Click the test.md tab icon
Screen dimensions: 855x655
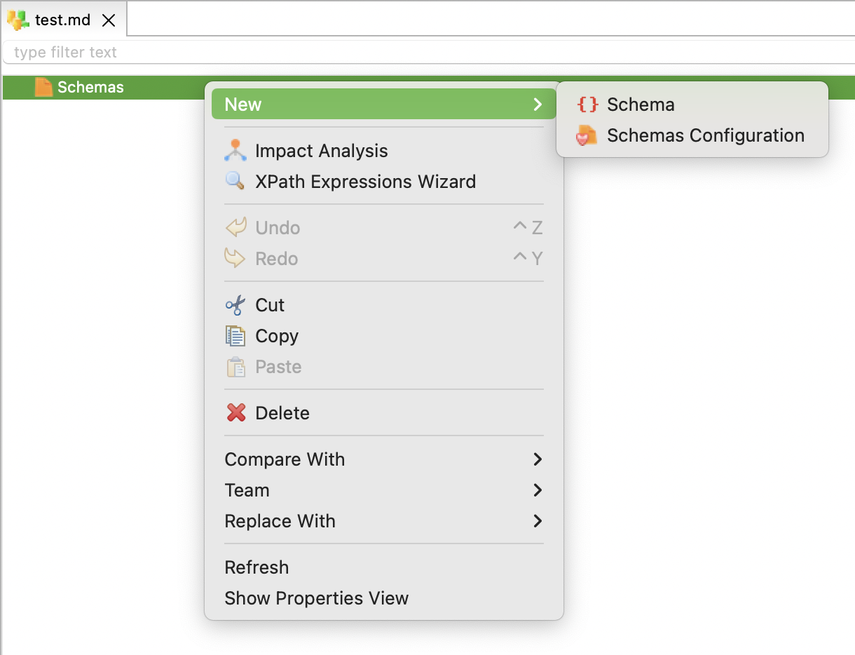click(18, 19)
